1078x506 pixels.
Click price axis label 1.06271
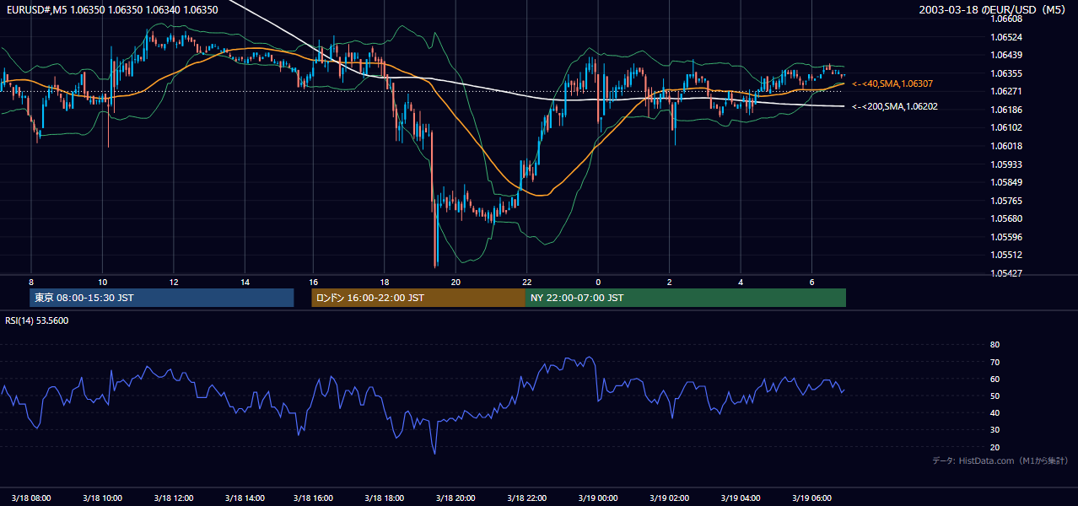click(x=1006, y=91)
